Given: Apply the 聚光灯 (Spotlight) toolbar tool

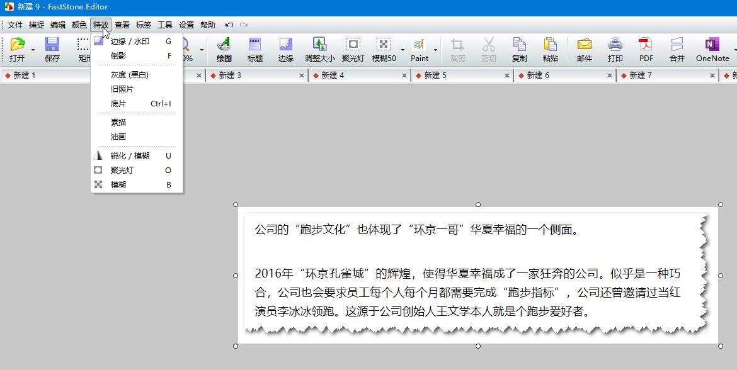Looking at the screenshot, I should click(353, 49).
